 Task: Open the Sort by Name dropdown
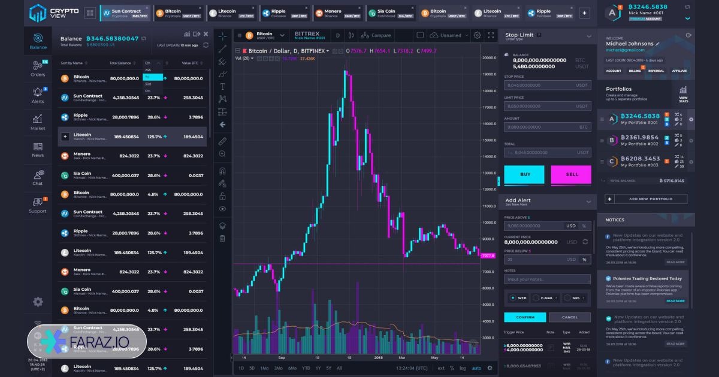coord(72,62)
